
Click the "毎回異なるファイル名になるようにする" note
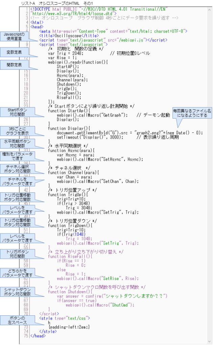192,113
